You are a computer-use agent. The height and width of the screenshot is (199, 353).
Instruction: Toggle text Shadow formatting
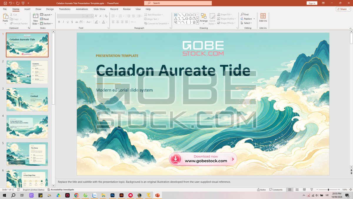(x=72, y=22)
